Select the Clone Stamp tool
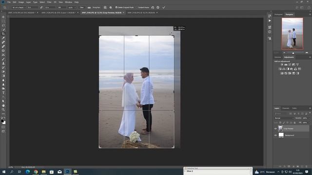 3,63
